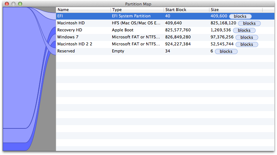Click the size value 6 in Reserved row
This screenshot has height=155, width=277.
[212, 51]
